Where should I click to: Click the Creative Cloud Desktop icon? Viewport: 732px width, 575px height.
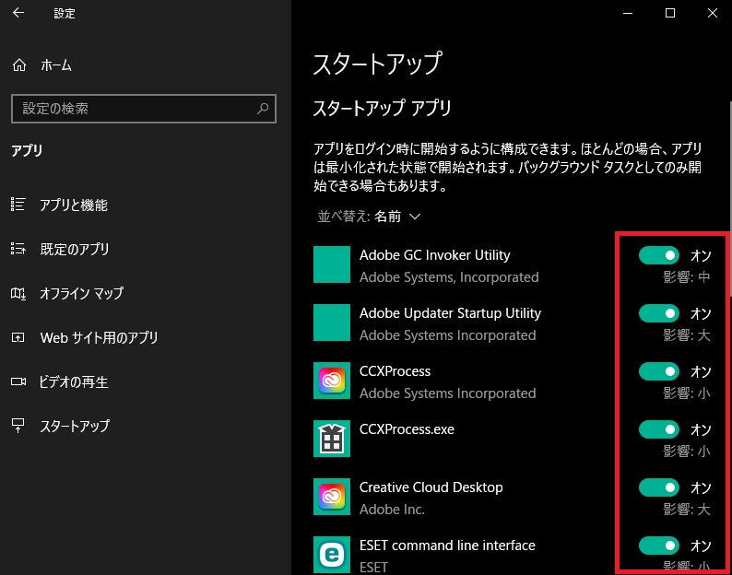pos(332,497)
